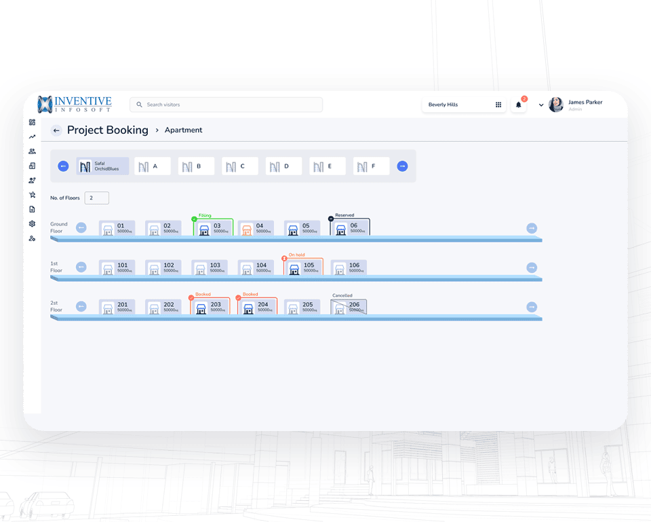
Task: Open the settings gear icon
Action: 32,223
